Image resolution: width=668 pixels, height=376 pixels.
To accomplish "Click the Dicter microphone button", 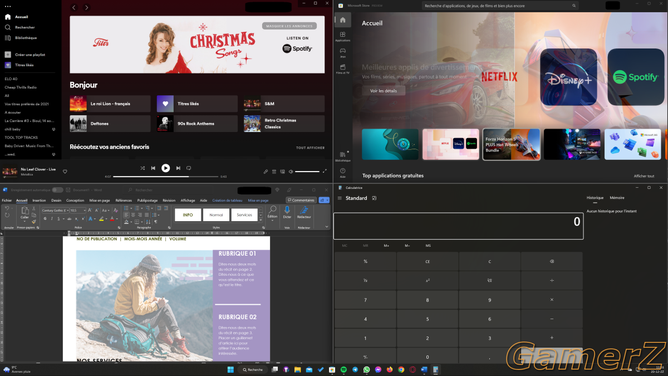I will pyautogui.click(x=287, y=212).
